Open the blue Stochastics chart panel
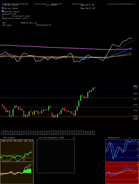Image resolution: width=139 pixels, height=184 pixels. [122, 151]
